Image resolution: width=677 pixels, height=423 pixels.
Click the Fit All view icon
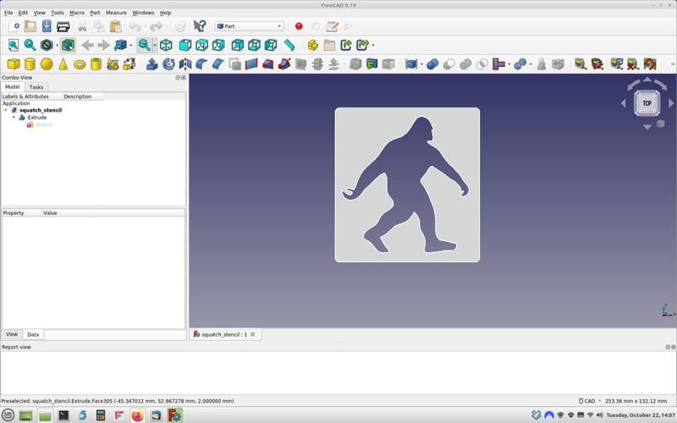(x=14, y=45)
